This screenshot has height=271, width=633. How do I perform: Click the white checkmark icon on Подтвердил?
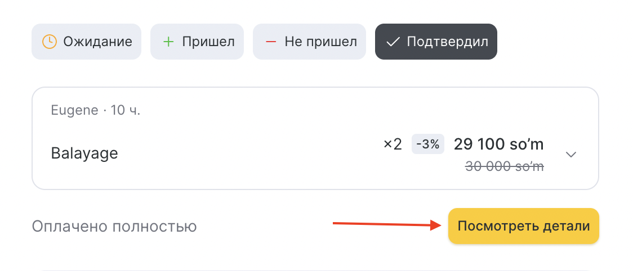[393, 42]
